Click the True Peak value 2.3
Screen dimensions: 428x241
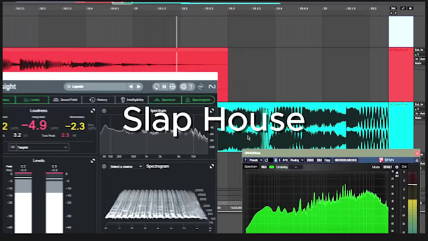coord(65,135)
